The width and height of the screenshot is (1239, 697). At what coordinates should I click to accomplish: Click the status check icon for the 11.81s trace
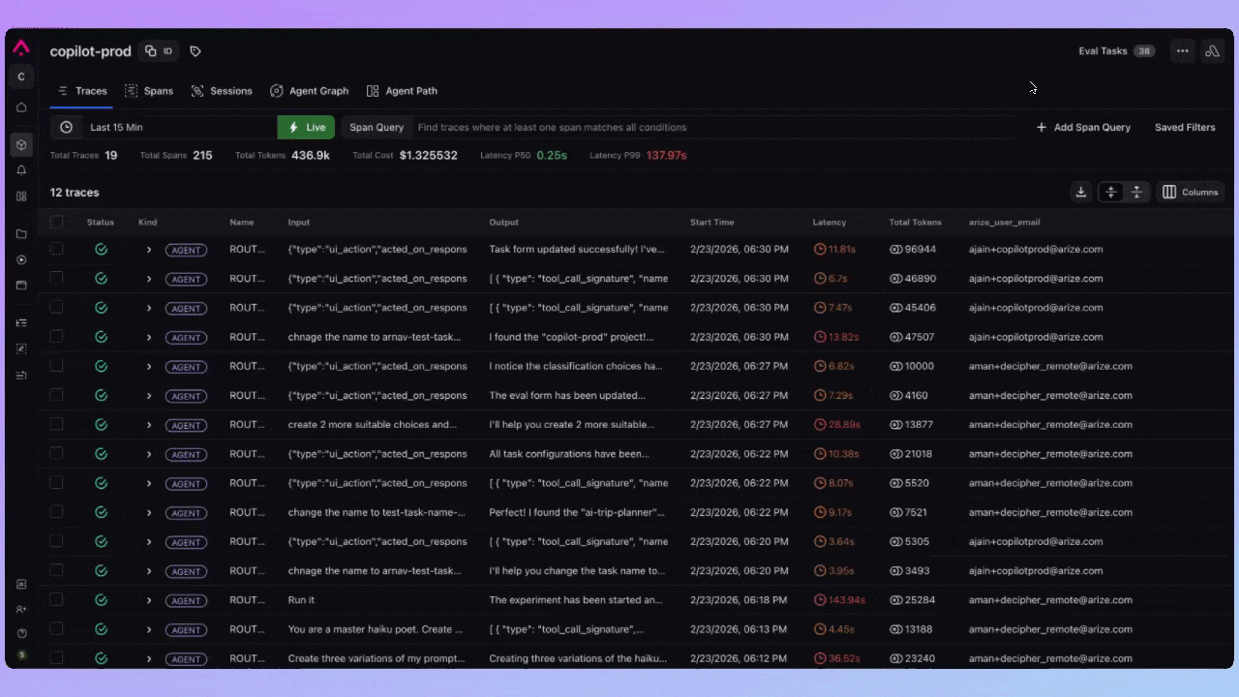101,249
